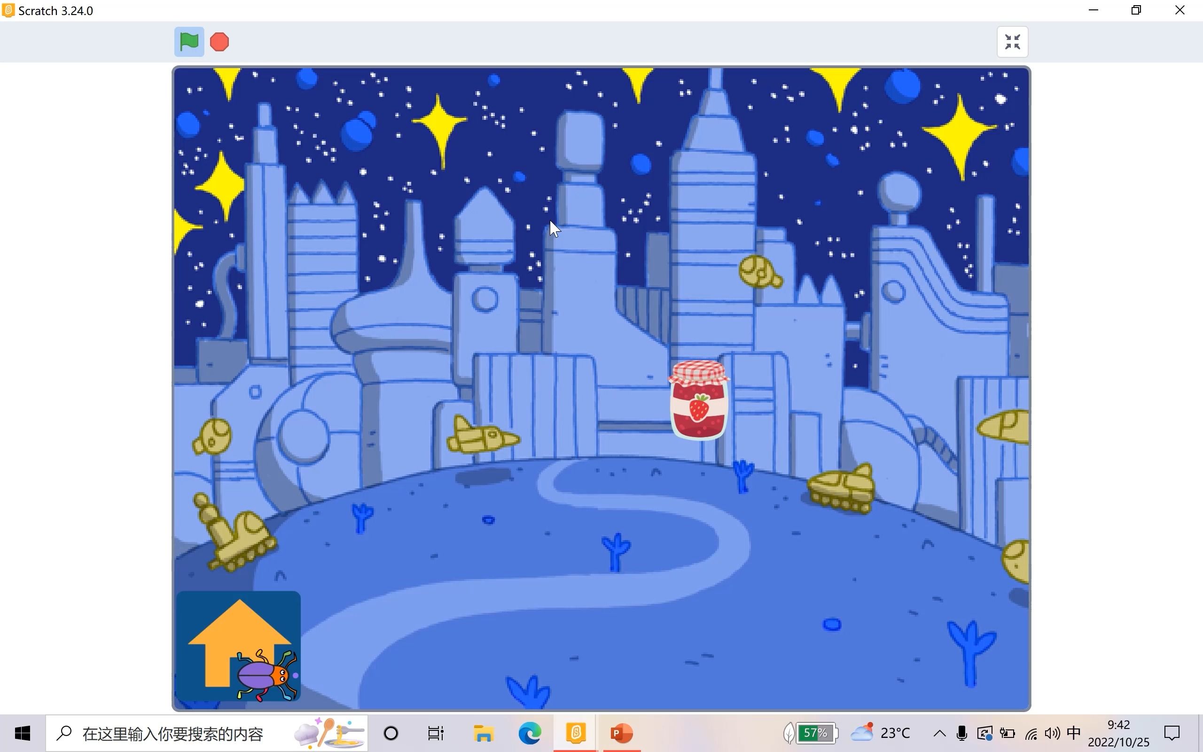The width and height of the screenshot is (1203, 752).
Task: Open File Explorer from the taskbar
Action: coord(483,733)
